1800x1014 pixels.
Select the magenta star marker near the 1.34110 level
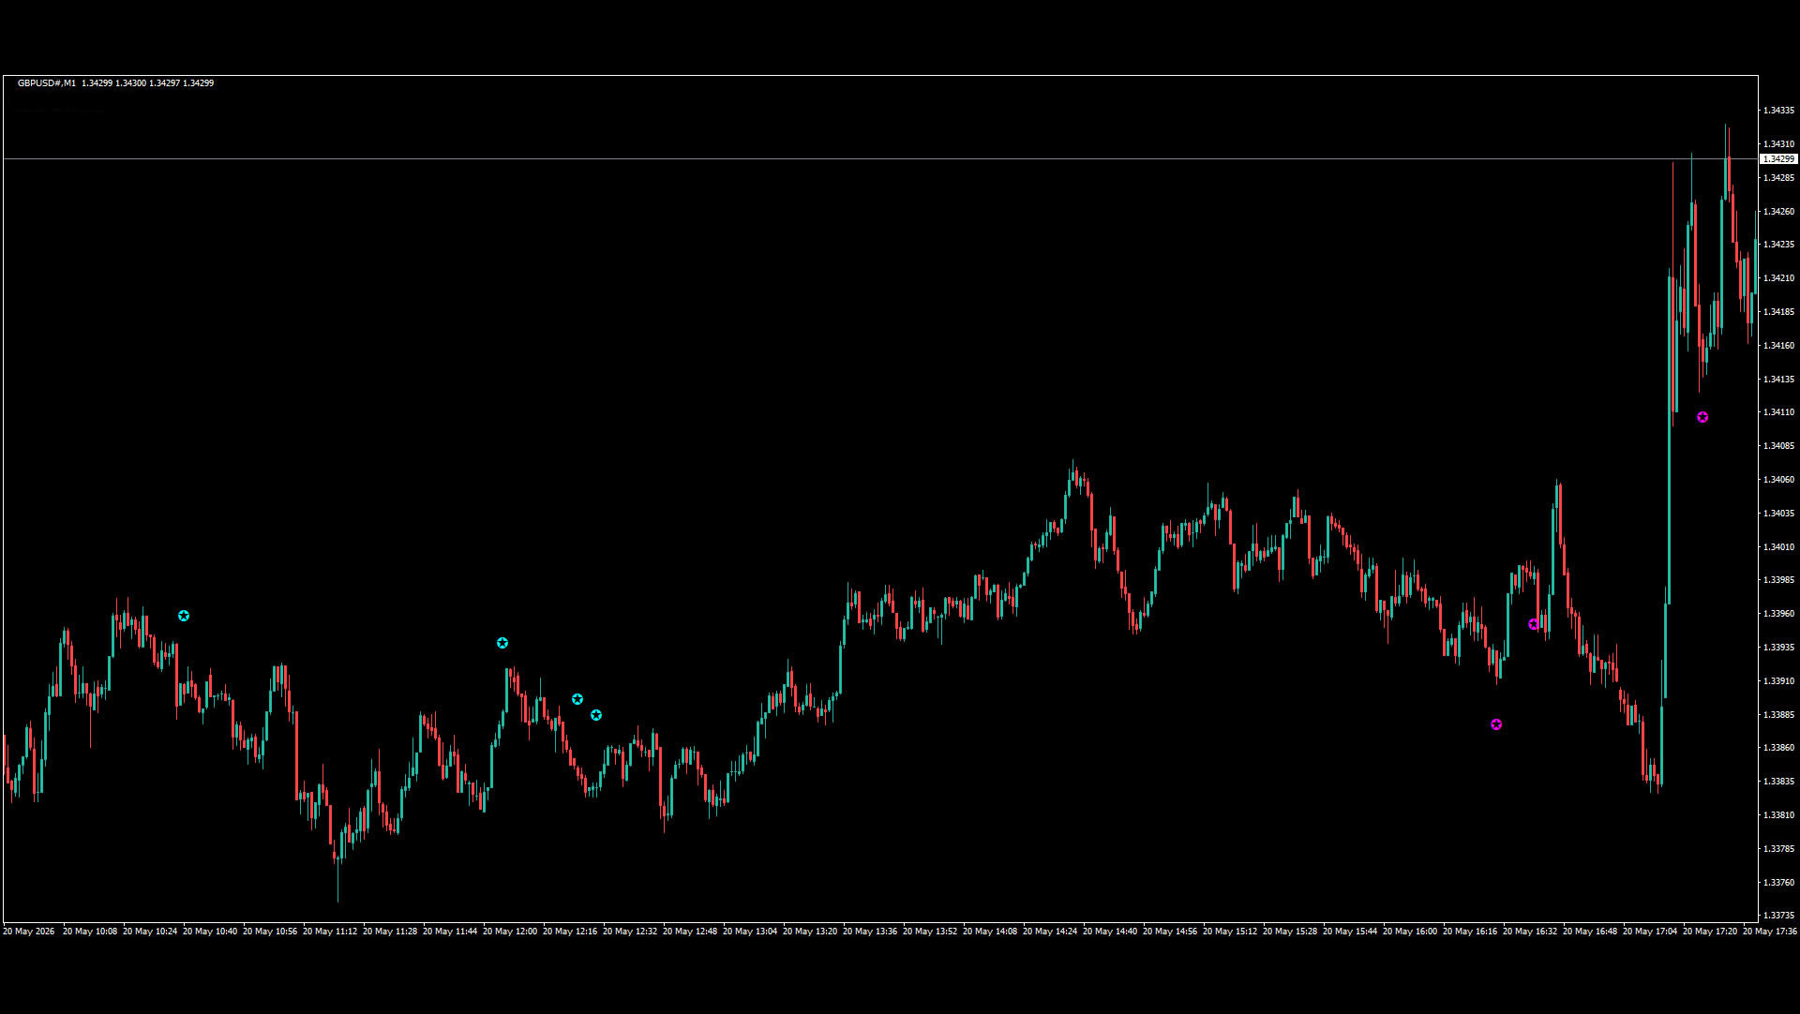pos(1702,417)
